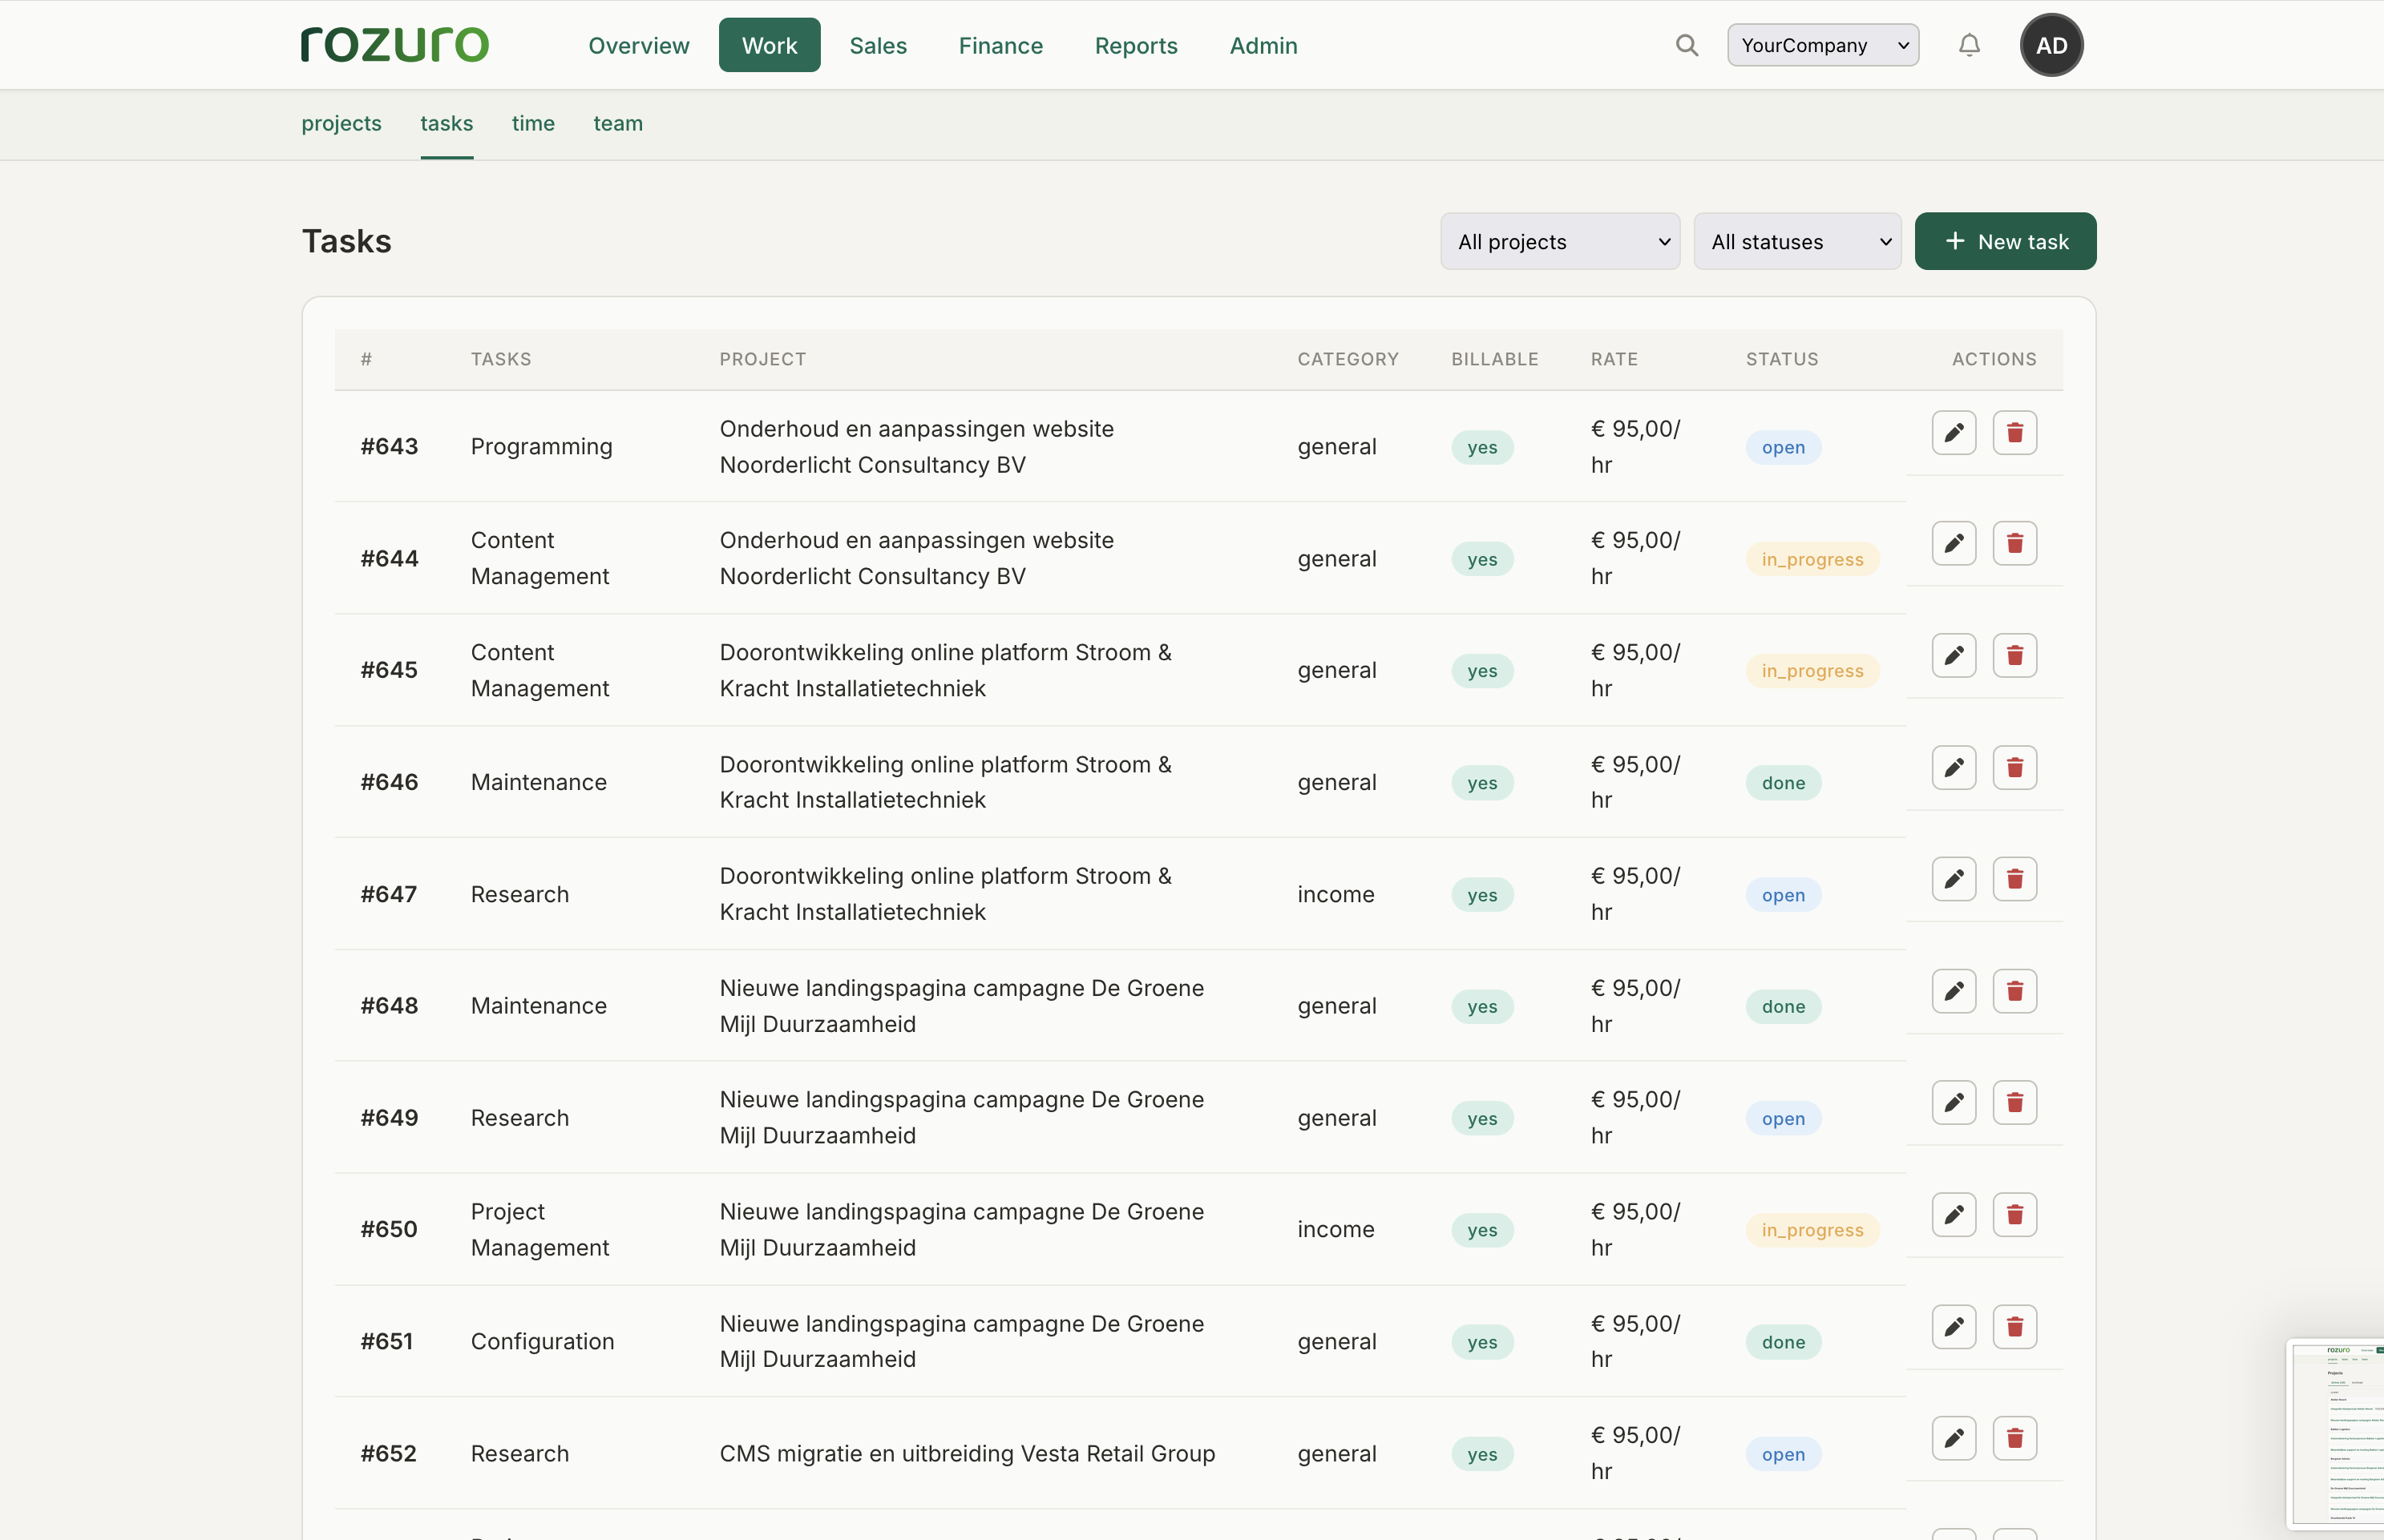The height and width of the screenshot is (1540, 2384).
Task: Create a new task with New task
Action: (x=2005, y=241)
